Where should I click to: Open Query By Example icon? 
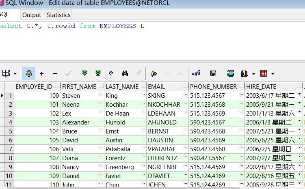(154, 73)
